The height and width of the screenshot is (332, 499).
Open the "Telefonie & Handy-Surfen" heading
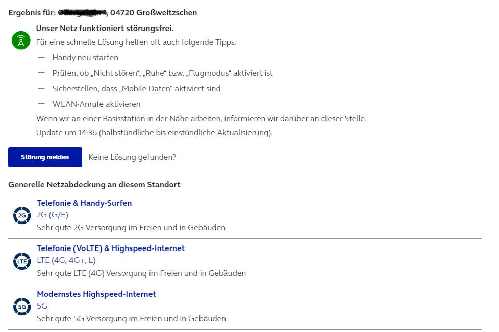click(x=84, y=203)
